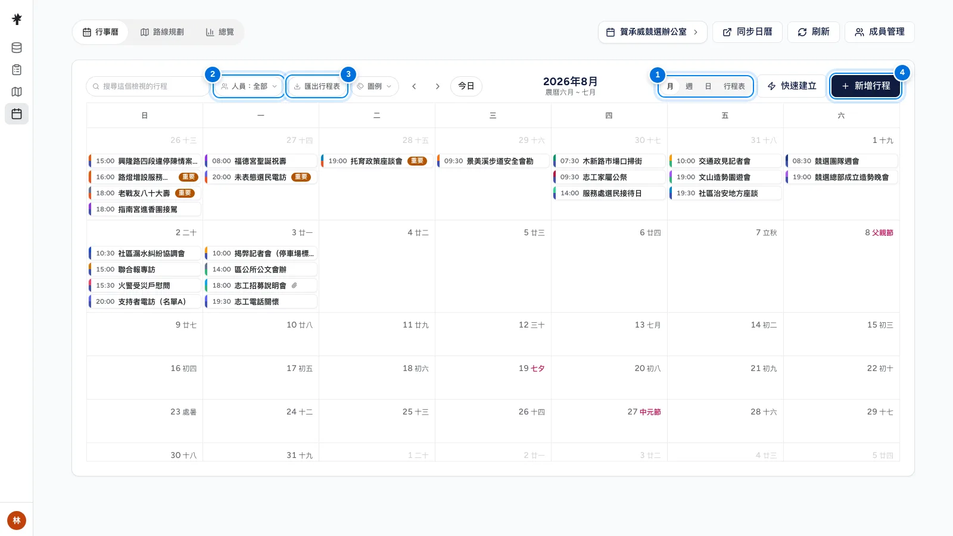Viewport: 953px width, 536px height.
Task: Select 日 day view
Action: pyautogui.click(x=708, y=86)
